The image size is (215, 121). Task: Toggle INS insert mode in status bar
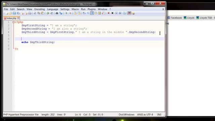pyautogui.click(x=159, y=115)
